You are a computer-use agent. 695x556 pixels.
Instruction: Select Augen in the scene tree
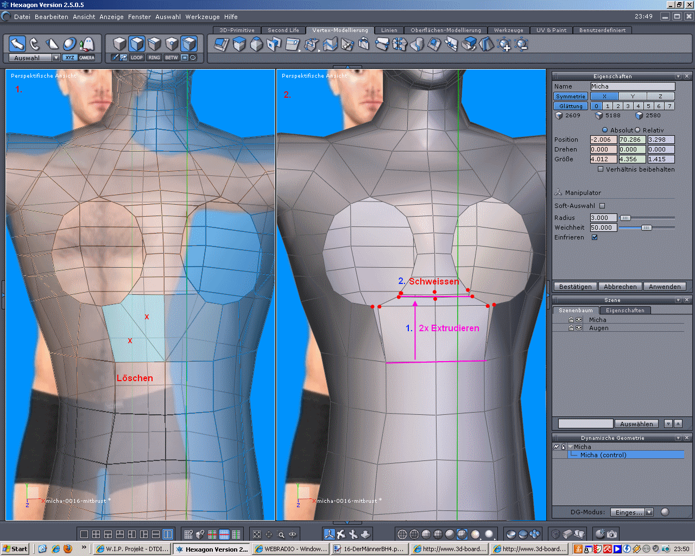coord(598,328)
